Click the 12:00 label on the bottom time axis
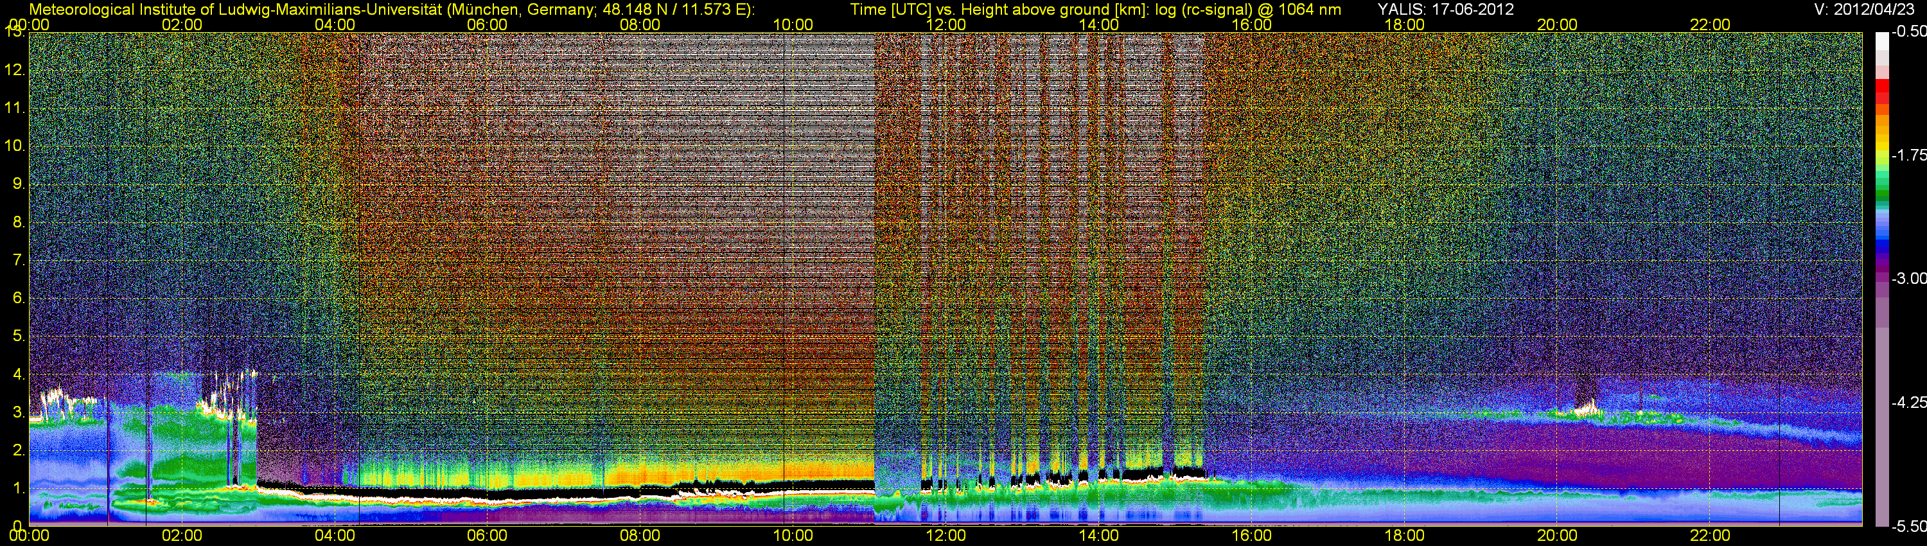Viewport: 1927px width, 546px height. coord(946,536)
